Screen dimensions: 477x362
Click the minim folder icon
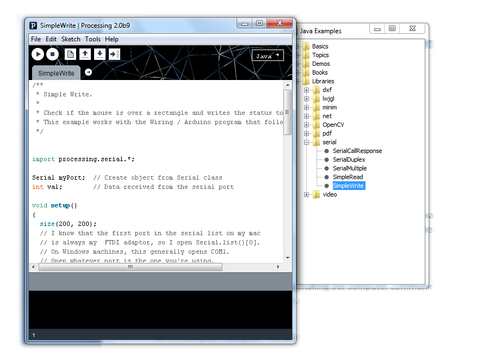click(x=317, y=107)
